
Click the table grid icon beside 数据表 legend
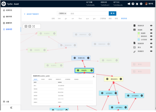[x=135, y=30]
